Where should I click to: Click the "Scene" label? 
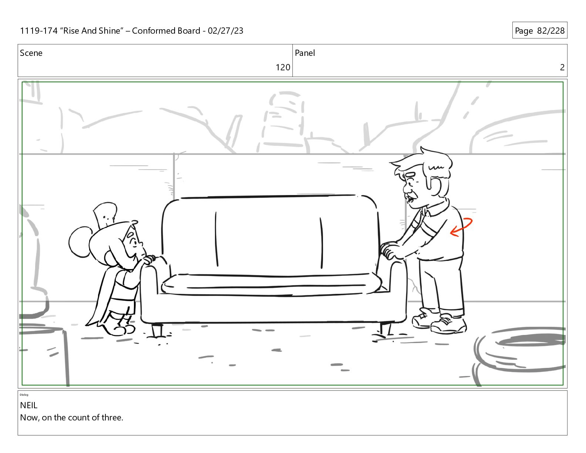click(31, 53)
